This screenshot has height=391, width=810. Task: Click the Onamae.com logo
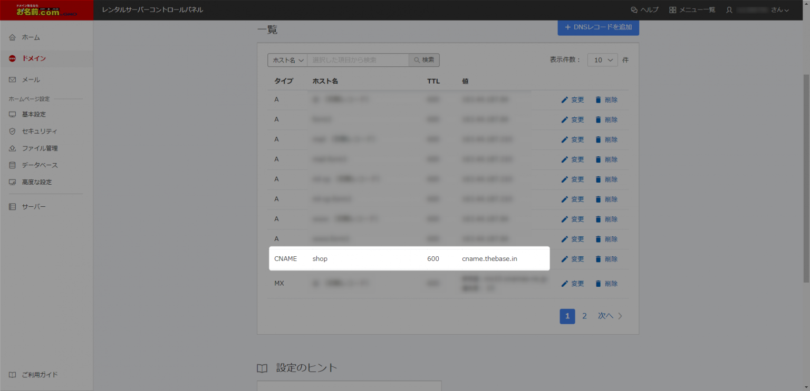[x=46, y=10]
